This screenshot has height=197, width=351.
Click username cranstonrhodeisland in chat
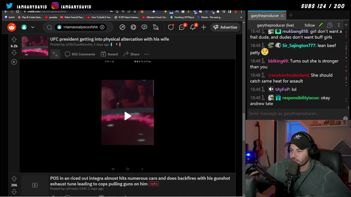289,76
